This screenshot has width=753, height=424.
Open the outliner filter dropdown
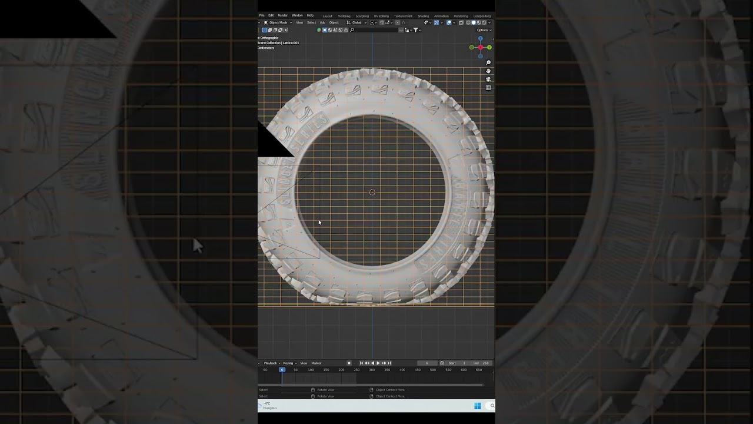coord(417,30)
